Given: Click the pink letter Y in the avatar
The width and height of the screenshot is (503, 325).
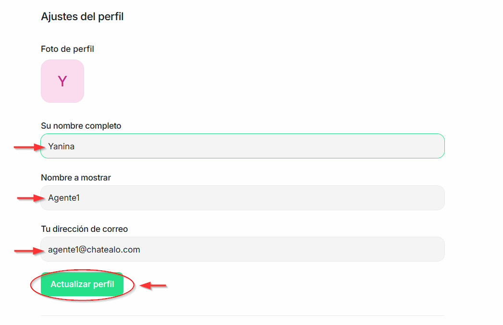Looking at the screenshot, I should (62, 82).
